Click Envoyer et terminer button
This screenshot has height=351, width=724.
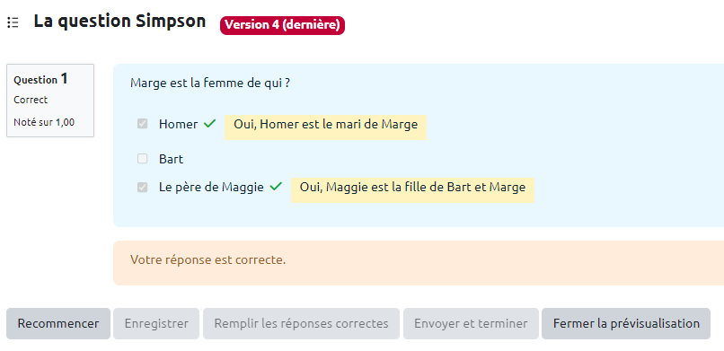pyautogui.click(x=471, y=323)
